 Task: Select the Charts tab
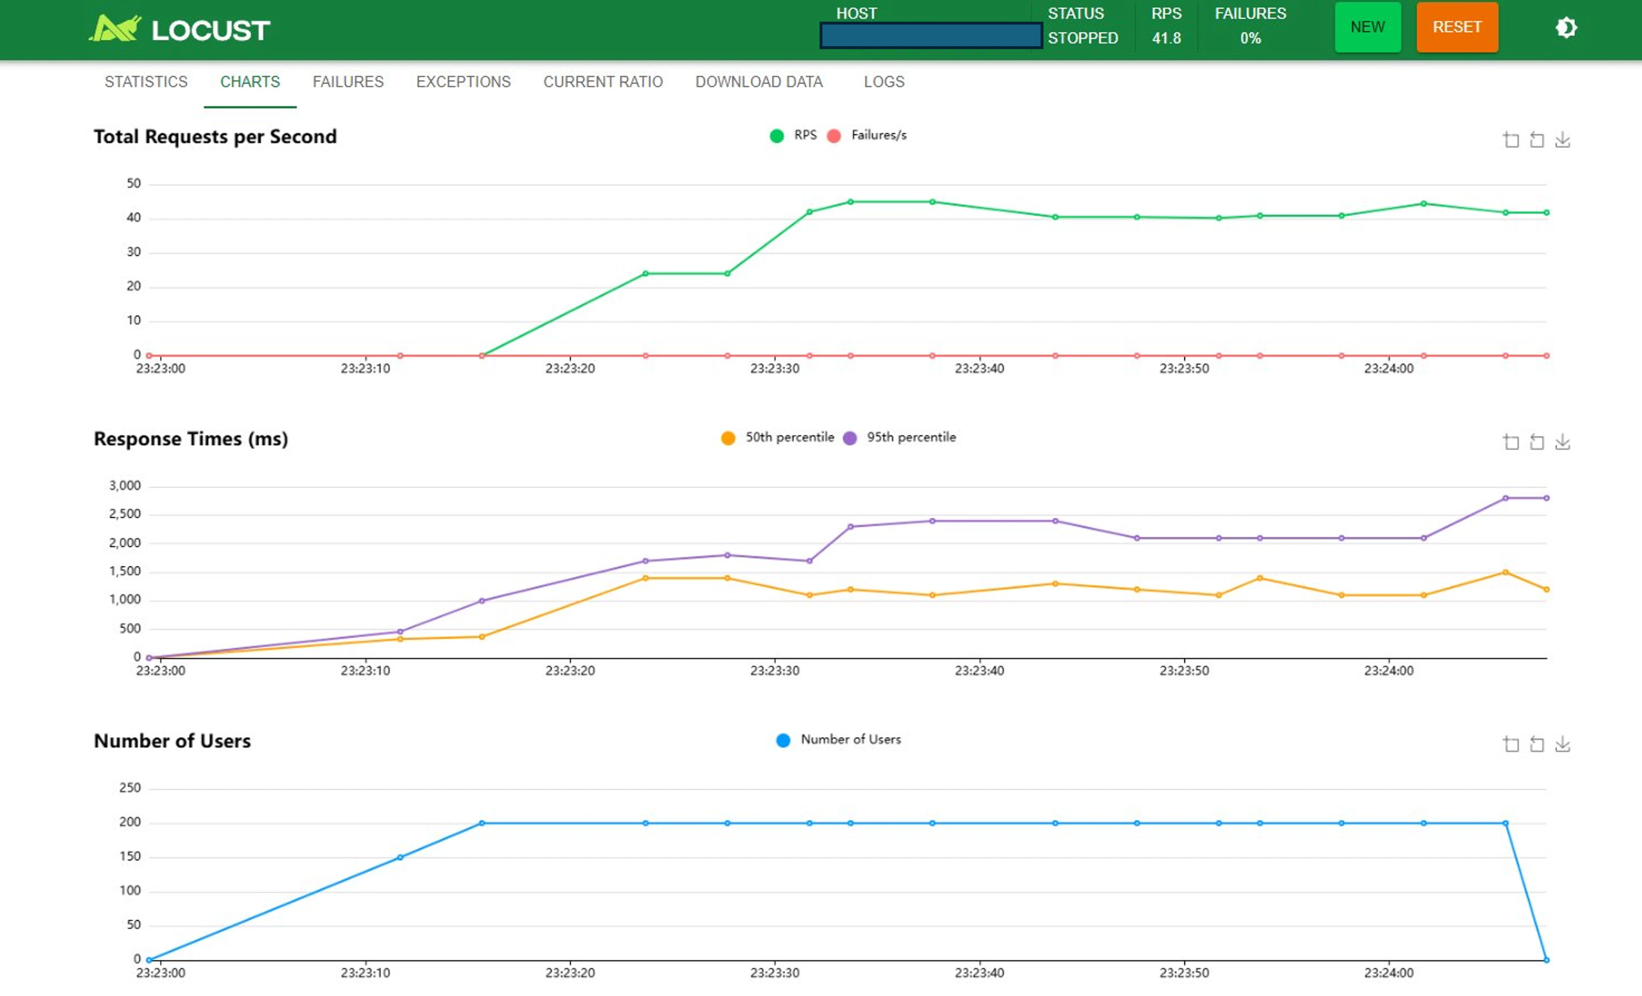[250, 81]
